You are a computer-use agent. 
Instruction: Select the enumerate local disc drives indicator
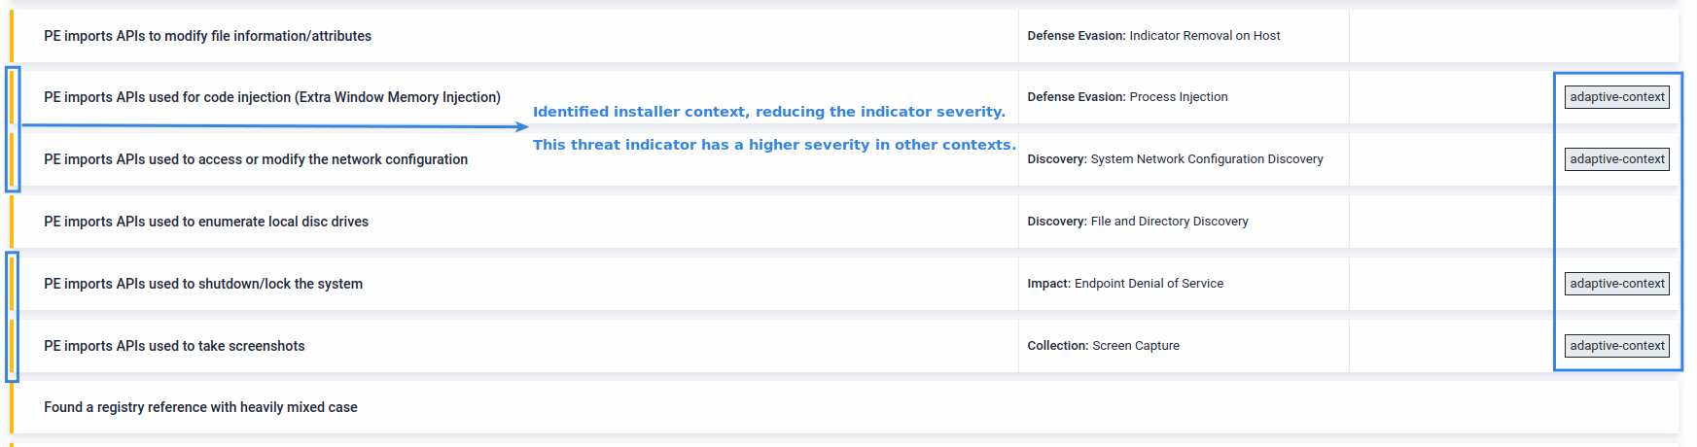tap(206, 222)
